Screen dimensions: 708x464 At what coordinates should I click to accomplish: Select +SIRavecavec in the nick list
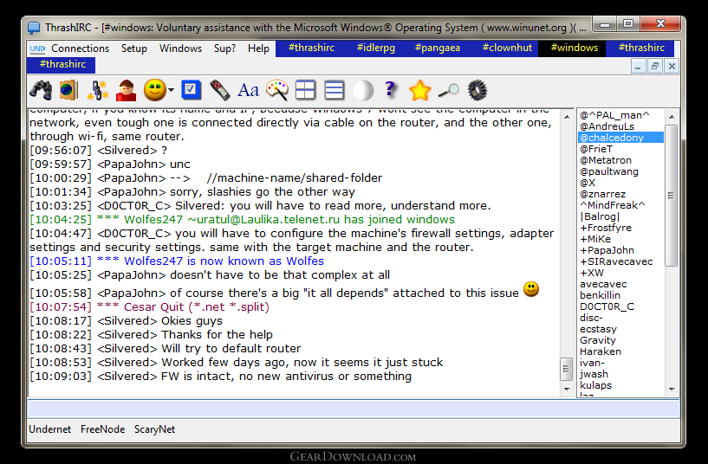tap(616, 261)
